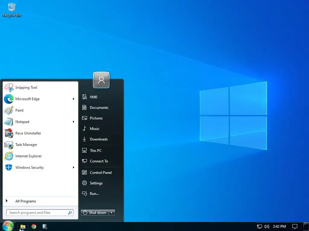Open the network tray icon

(x=259, y=226)
